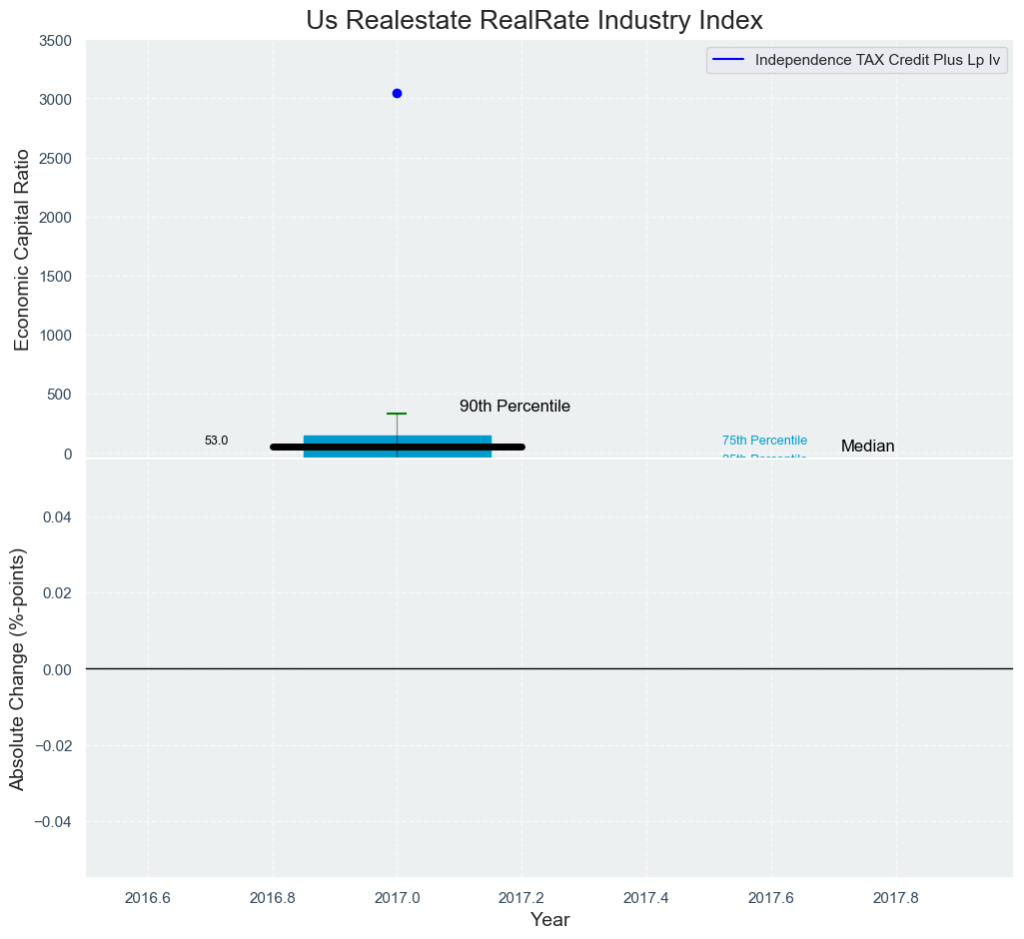Click the chart title Us Realestate RealRate
Viewport: 1024px width, 939px height.
(x=533, y=20)
